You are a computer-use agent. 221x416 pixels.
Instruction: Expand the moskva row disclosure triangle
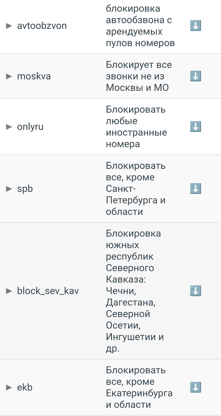(x=9, y=77)
